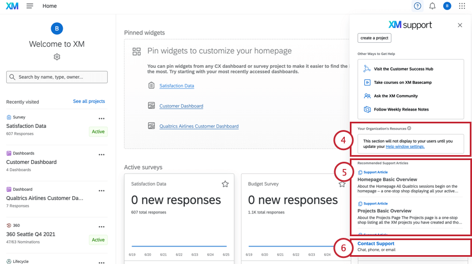The height and width of the screenshot is (264, 472).
Task: Click Active status badge for 360 Seattle
Action: click(98, 240)
